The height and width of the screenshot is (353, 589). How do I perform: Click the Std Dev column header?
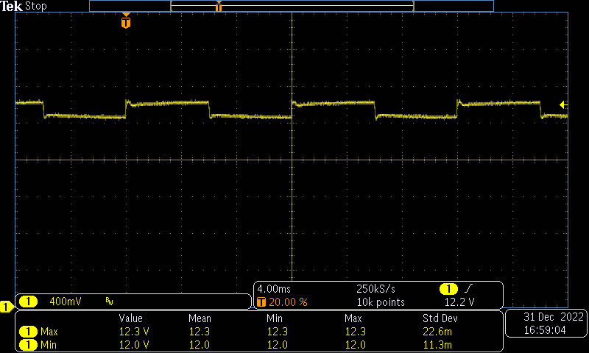[439, 318]
